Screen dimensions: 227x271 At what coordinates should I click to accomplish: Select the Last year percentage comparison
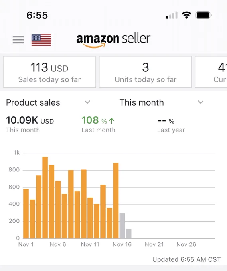point(171,125)
